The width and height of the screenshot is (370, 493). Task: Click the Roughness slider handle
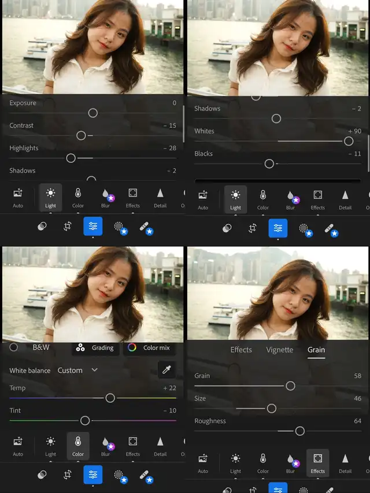299,431
